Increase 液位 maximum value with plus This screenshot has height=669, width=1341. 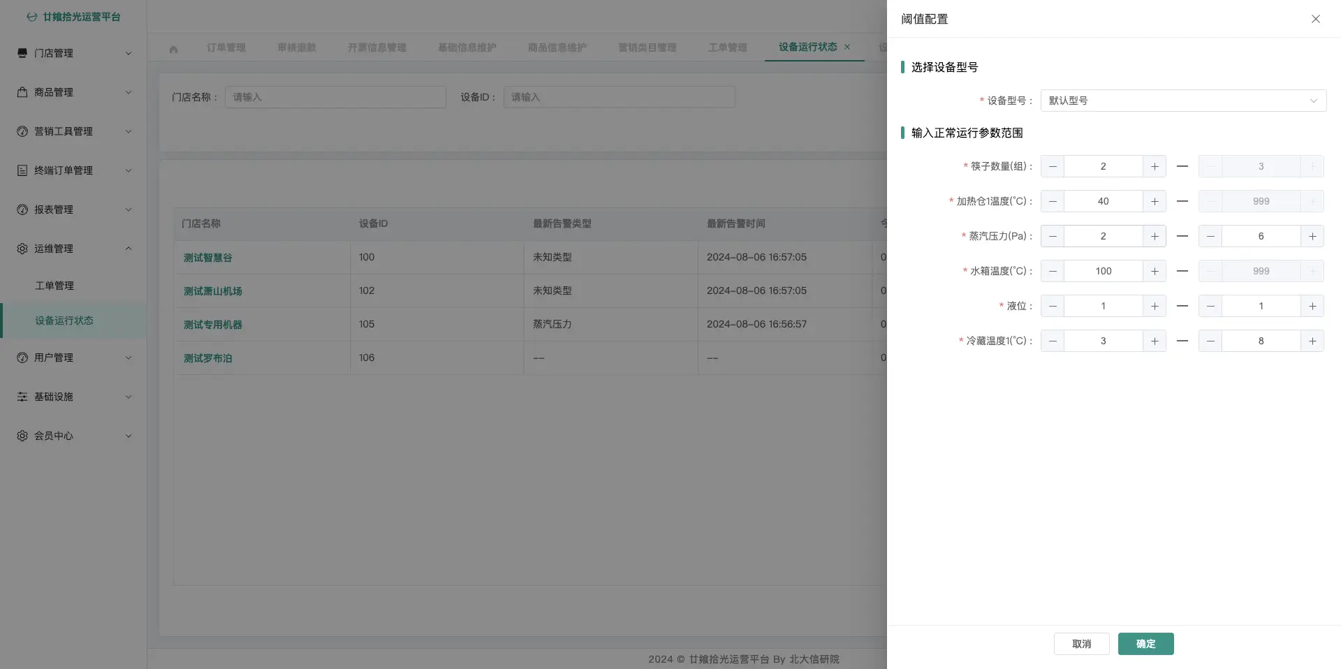click(1312, 306)
